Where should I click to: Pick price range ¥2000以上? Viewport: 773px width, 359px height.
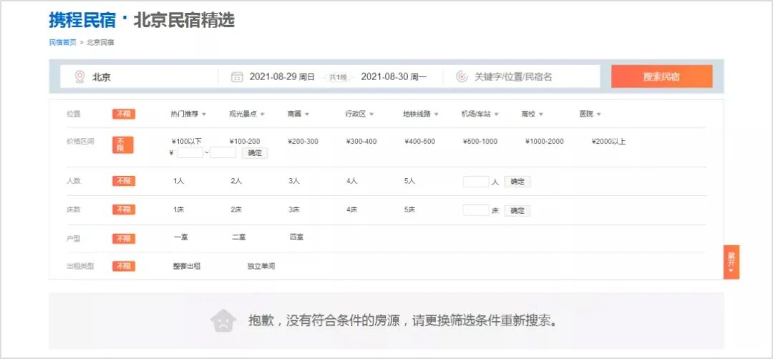pos(609,142)
